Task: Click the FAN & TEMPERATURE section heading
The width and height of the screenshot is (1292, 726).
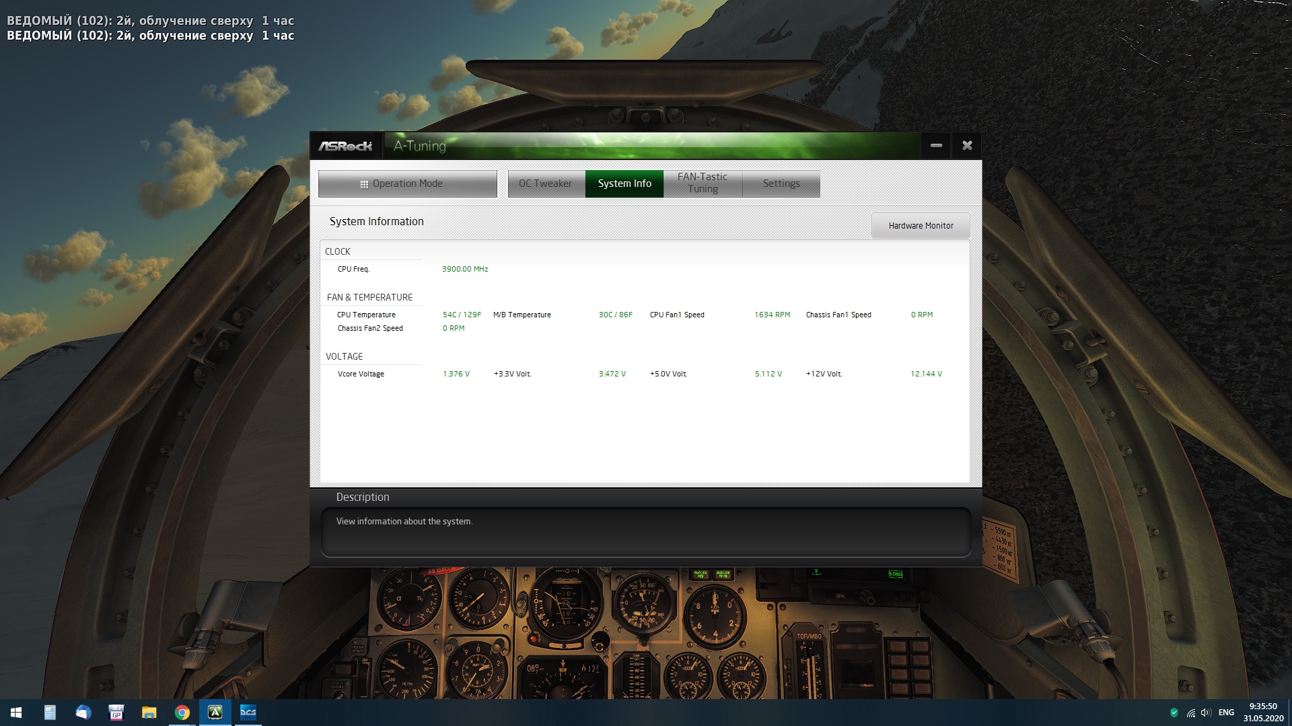Action: click(x=369, y=297)
